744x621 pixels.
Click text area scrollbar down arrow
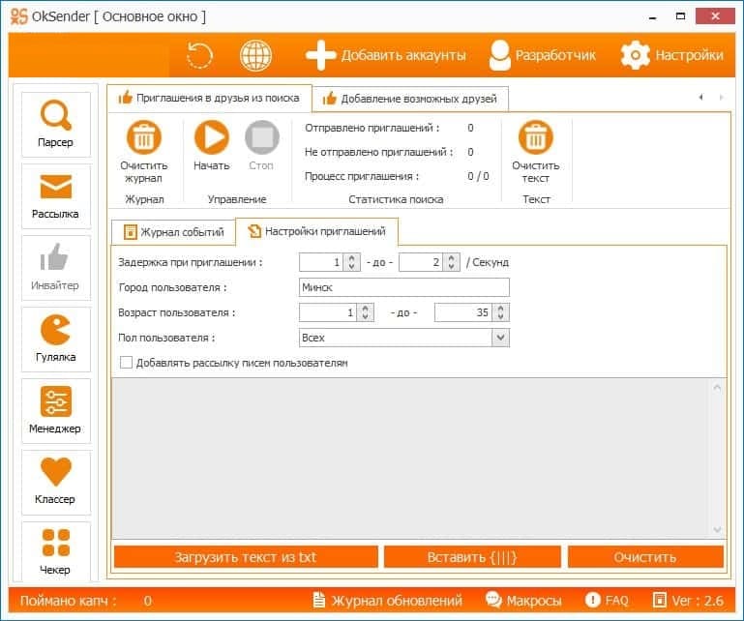pos(718,529)
